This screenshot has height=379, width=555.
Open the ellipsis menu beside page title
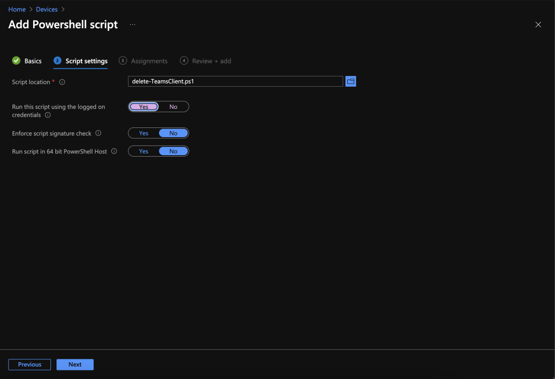[x=132, y=25]
